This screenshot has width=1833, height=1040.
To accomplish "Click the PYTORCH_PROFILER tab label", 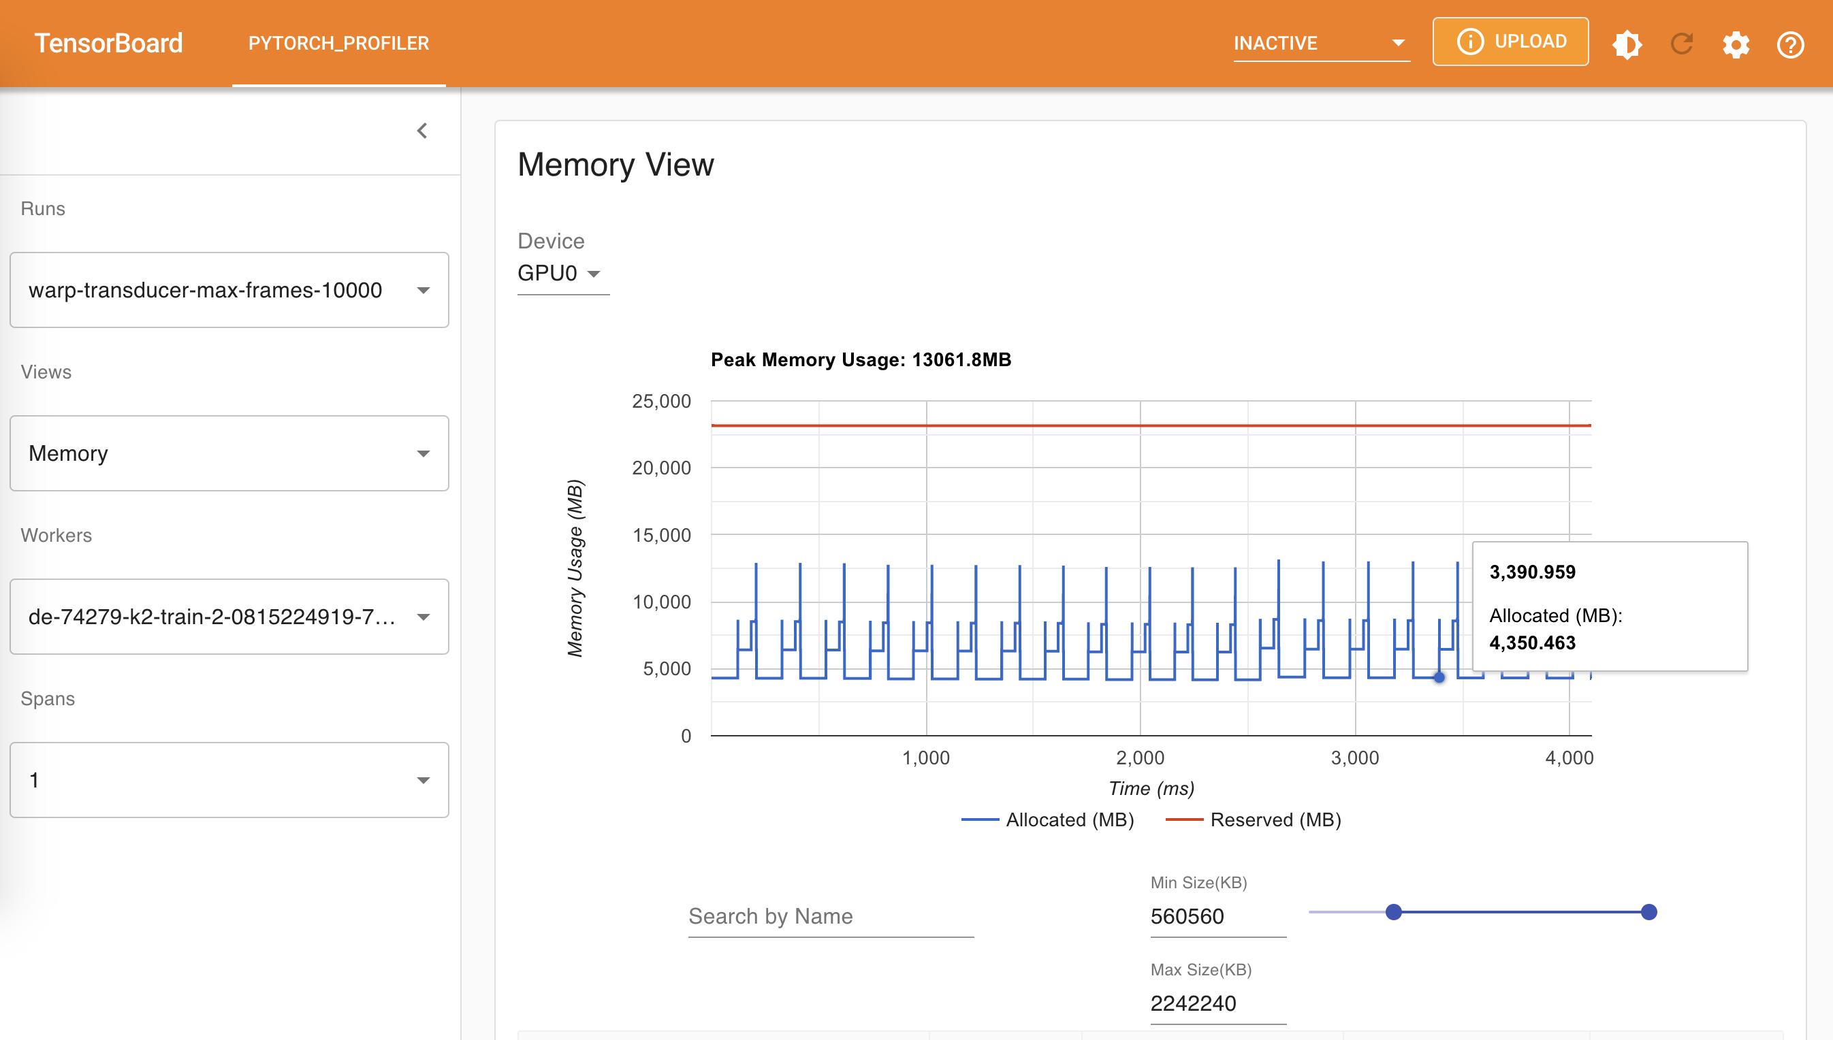I will tap(338, 42).
